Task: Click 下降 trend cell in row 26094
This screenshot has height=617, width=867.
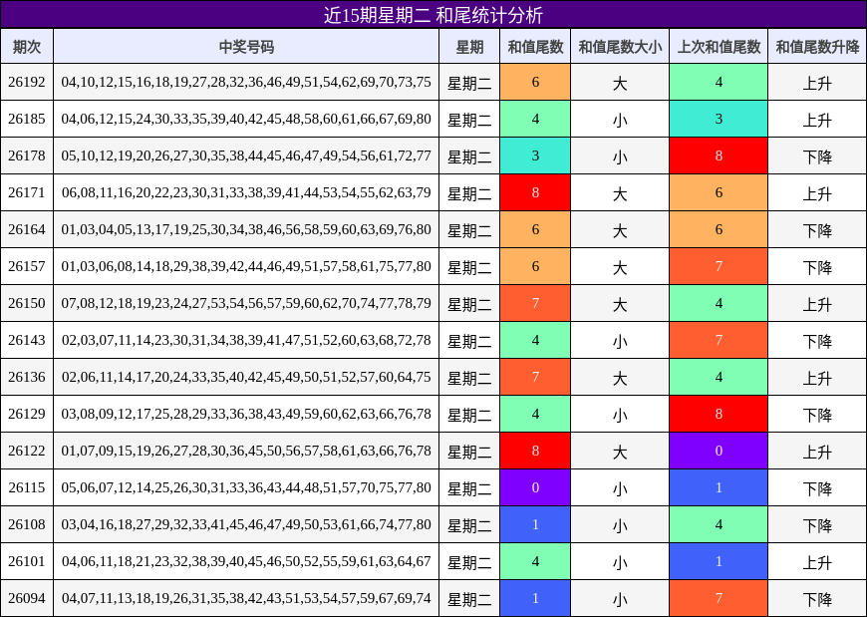Action: pos(817,598)
